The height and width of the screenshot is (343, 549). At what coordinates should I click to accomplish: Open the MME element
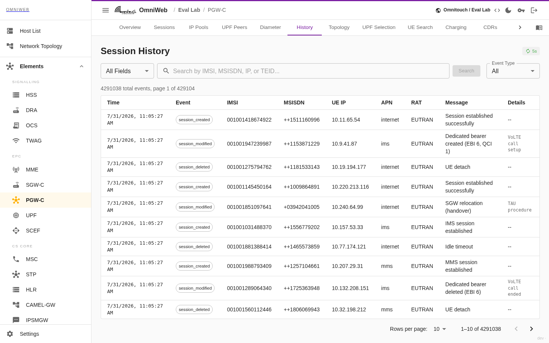click(46, 170)
